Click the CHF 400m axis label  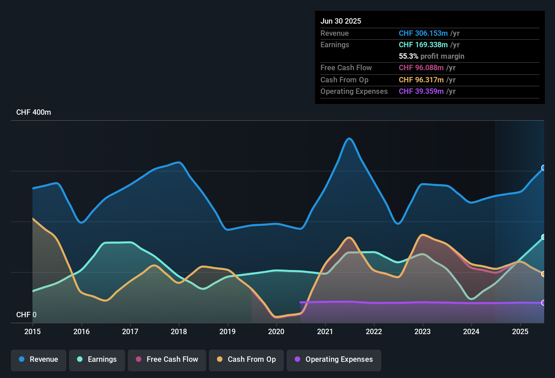coord(34,112)
